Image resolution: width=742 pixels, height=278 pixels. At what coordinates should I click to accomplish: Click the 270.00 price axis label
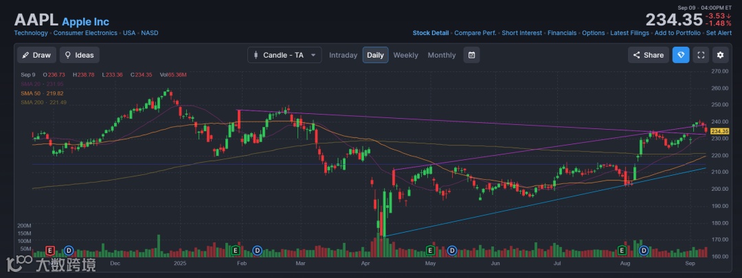[x=719, y=71]
